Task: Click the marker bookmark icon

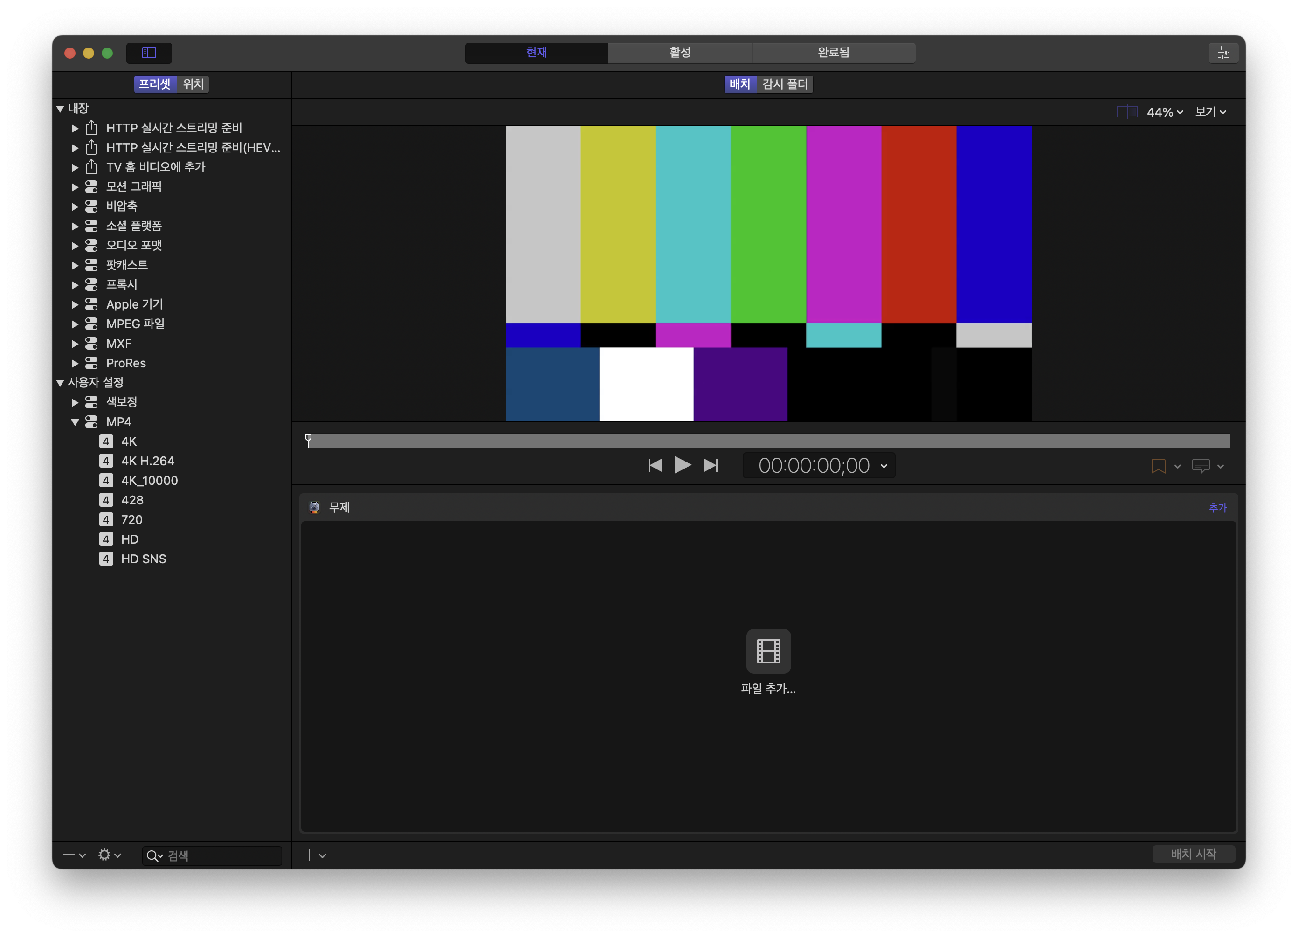Action: [x=1158, y=466]
